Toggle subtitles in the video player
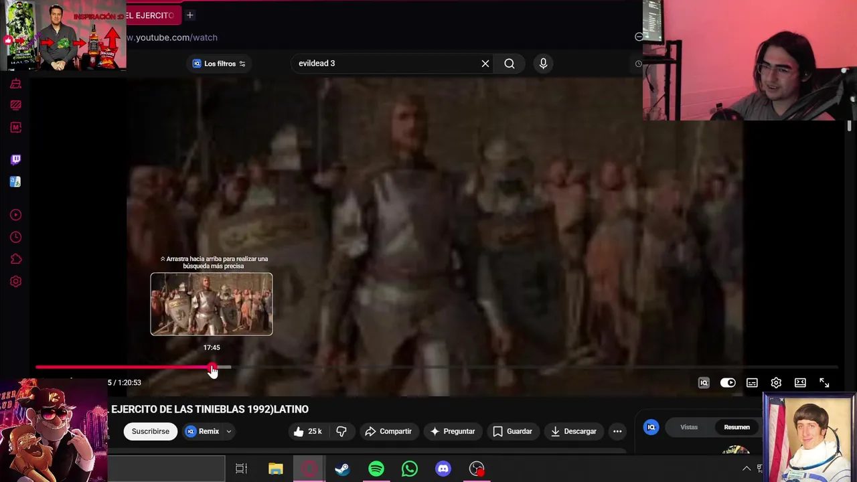This screenshot has width=857, height=482. [752, 383]
